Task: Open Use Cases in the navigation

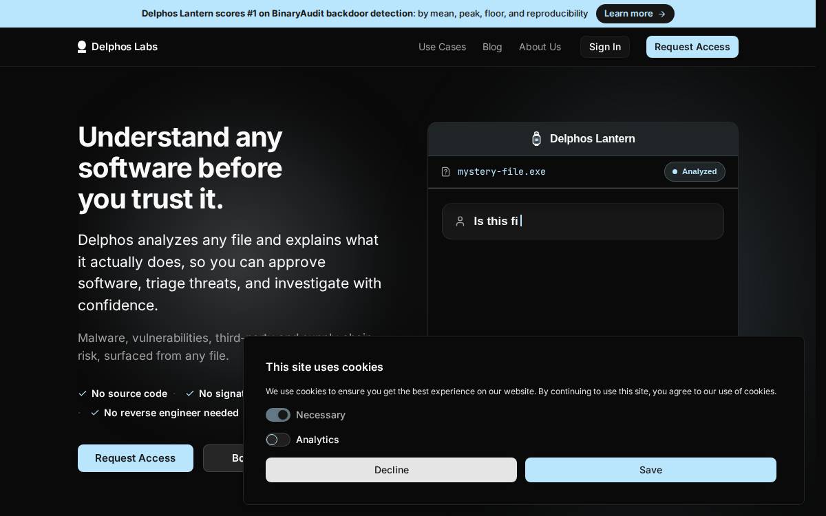Action: [x=442, y=47]
